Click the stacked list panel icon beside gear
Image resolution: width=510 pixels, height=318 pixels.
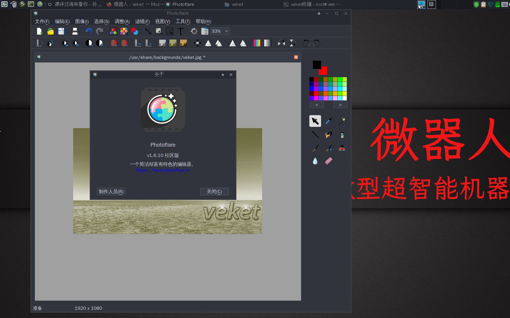tap(205, 31)
